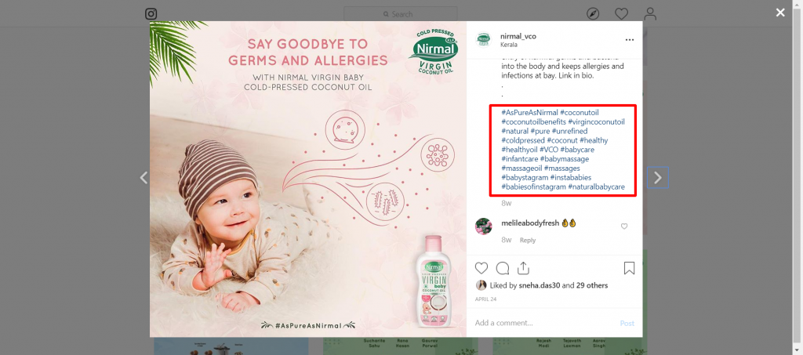The image size is (803, 355).
Task: Like the melileabodyfresh comment
Action: [623, 226]
